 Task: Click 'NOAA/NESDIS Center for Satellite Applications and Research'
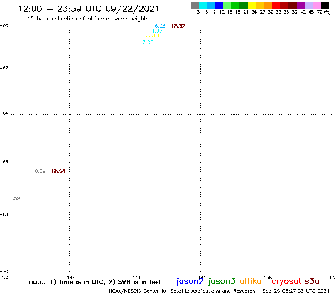[x=182, y=291]
